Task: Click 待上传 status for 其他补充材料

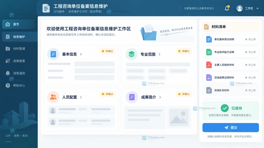Action: click(251, 90)
